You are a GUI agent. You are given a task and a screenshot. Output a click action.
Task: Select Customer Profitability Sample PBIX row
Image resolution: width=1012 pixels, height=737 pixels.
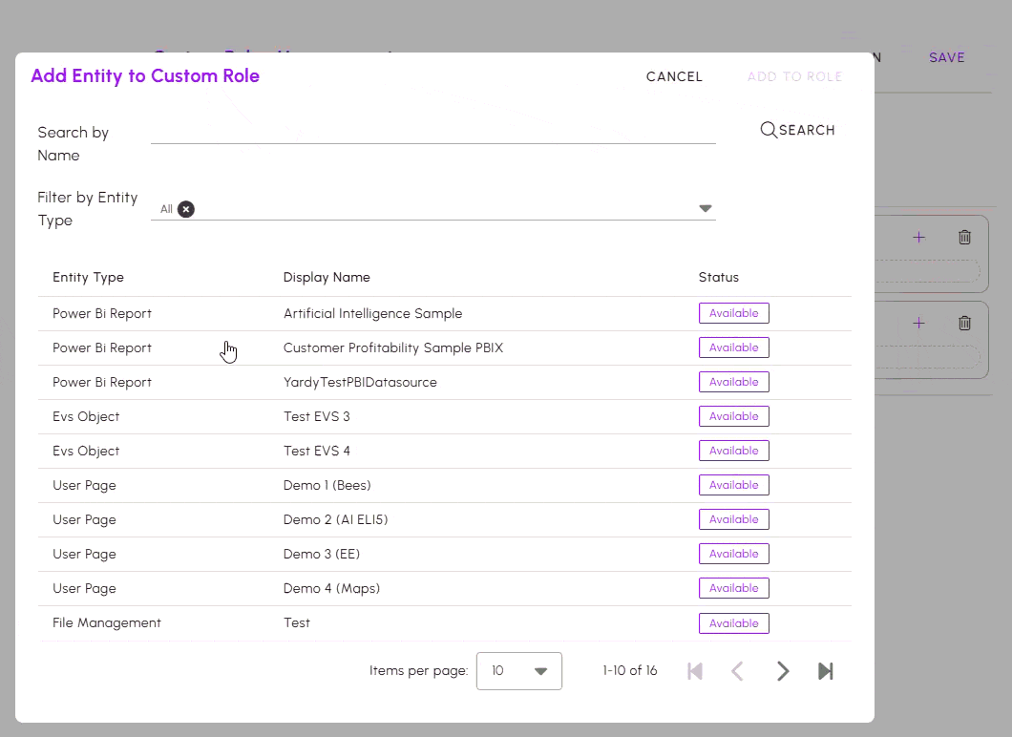click(x=392, y=347)
